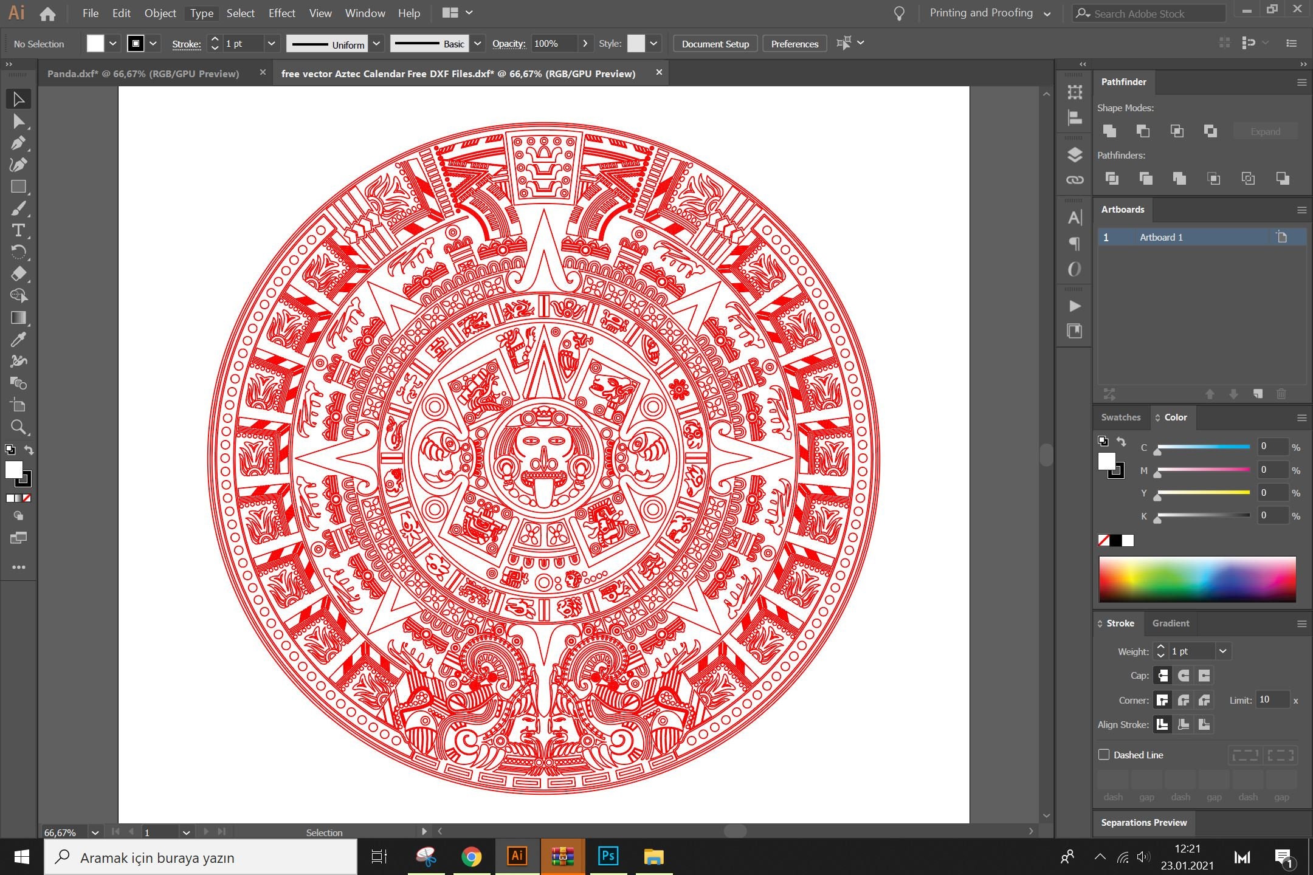Apply the Unite shape mode in Pathfinder
Viewport: 1313px width, 875px height.
click(x=1111, y=131)
